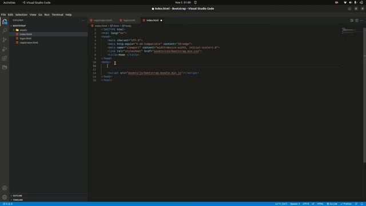Click the editor minimap preview
This screenshot has height=206, width=366.
coord(352,30)
